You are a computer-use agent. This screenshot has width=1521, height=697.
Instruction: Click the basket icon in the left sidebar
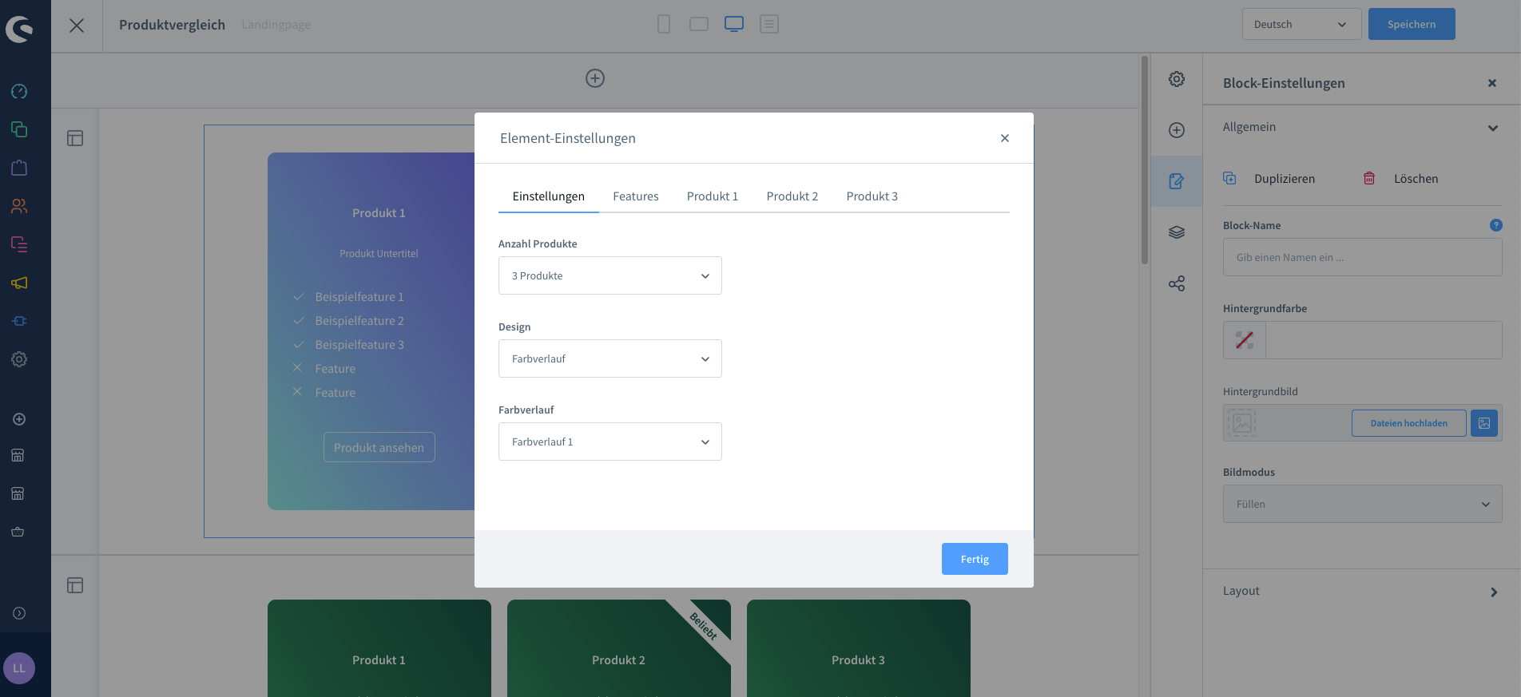coord(18,532)
